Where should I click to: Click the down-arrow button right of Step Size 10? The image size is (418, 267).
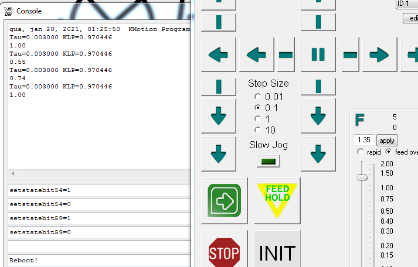(318, 115)
